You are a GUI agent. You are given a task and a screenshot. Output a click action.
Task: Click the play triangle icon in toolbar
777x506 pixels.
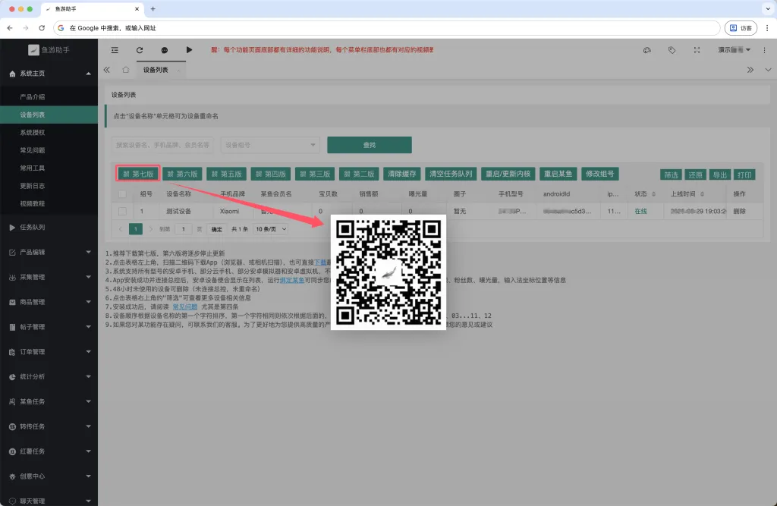pyautogui.click(x=189, y=49)
